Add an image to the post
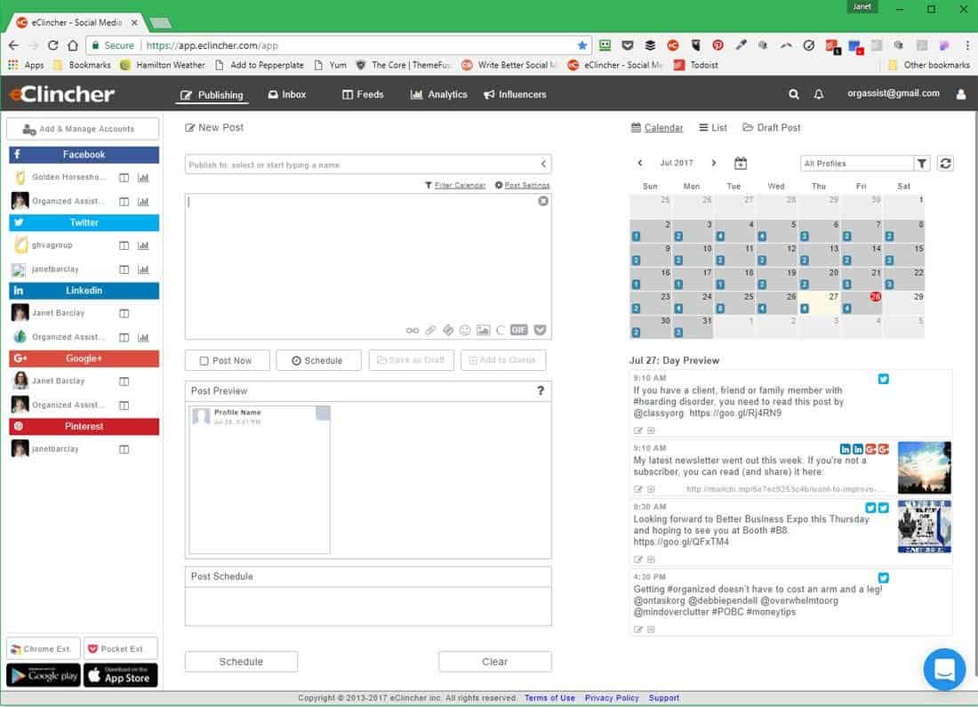978x707 pixels. 483,330
